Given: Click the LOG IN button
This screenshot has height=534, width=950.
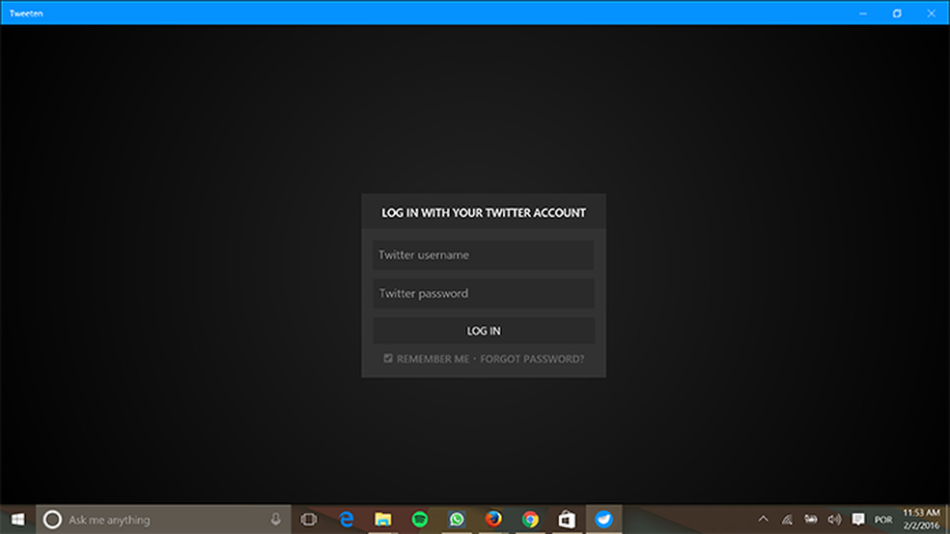Looking at the screenshot, I should coord(483,331).
